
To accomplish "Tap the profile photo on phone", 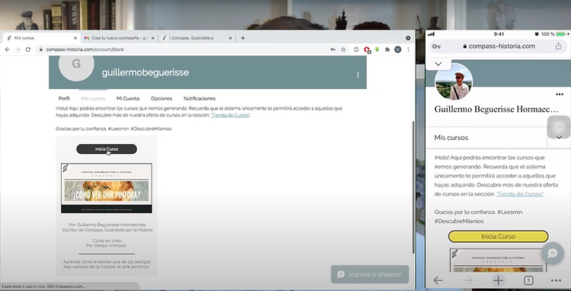I will click(454, 82).
